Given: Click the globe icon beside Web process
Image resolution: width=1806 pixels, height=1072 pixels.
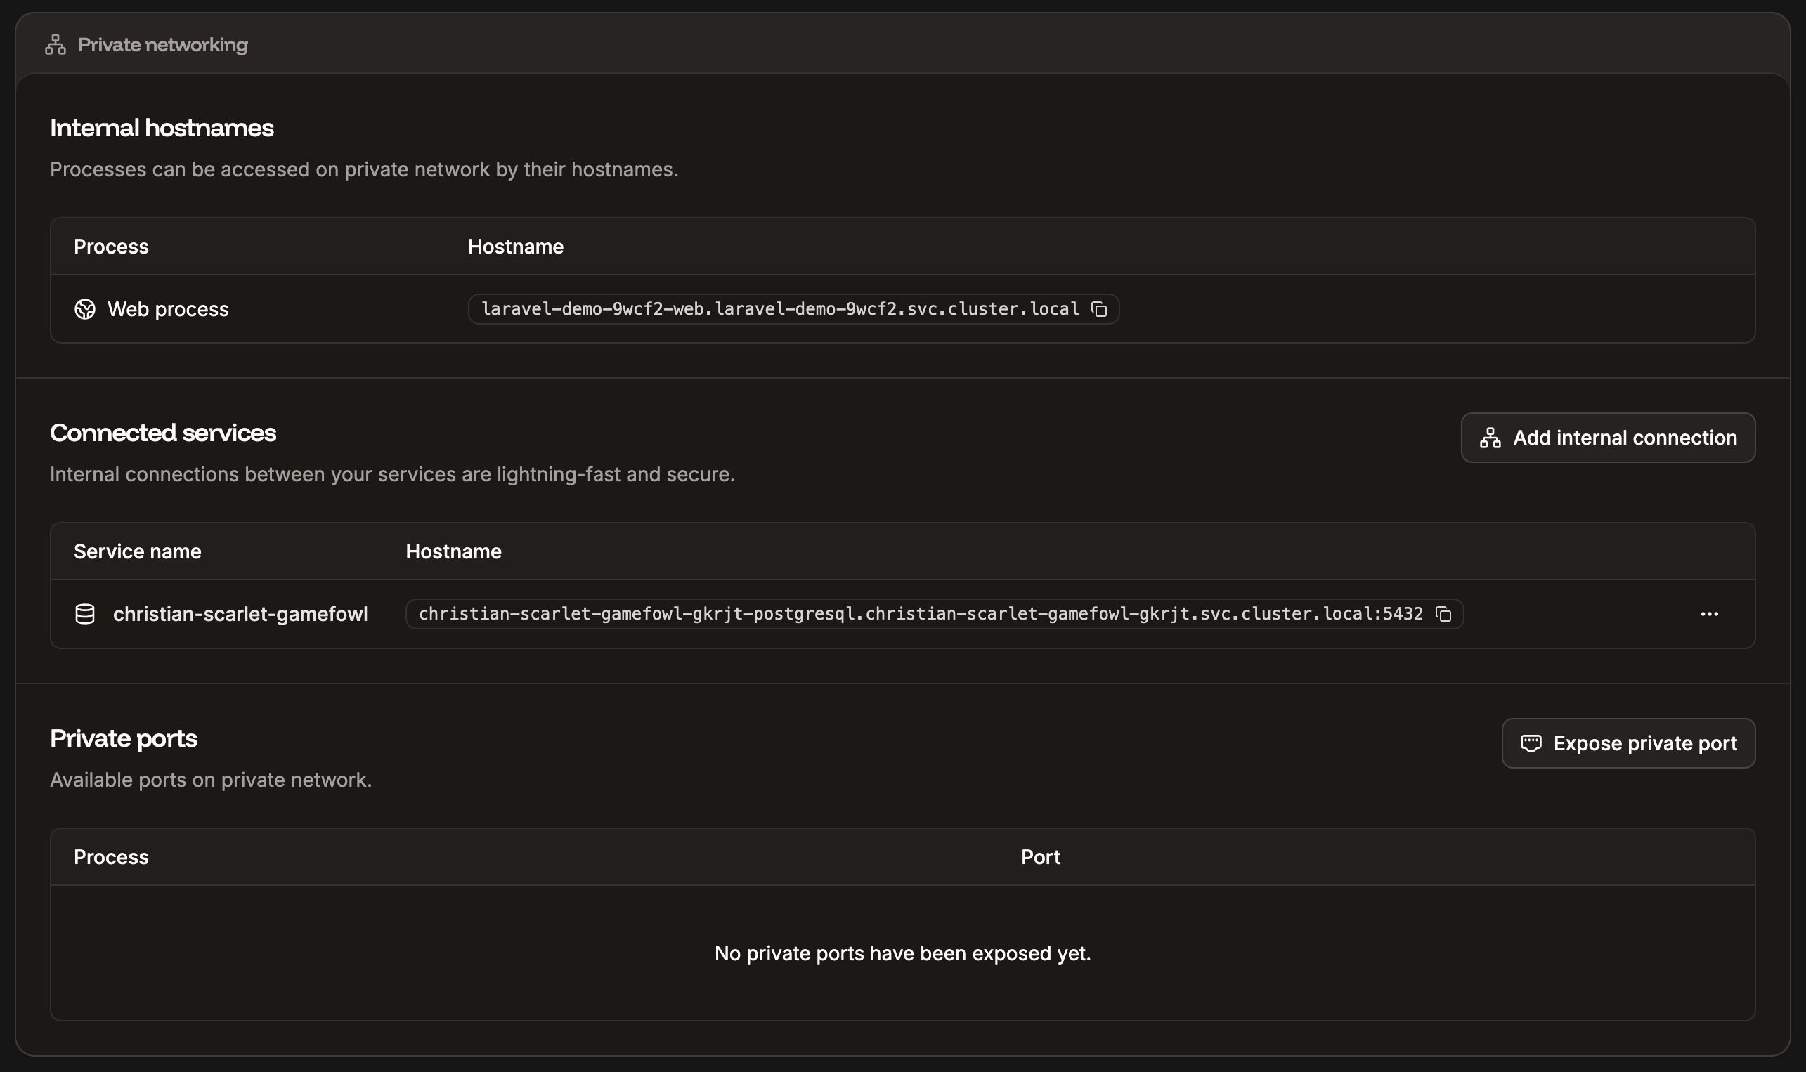Looking at the screenshot, I should 85,308.
